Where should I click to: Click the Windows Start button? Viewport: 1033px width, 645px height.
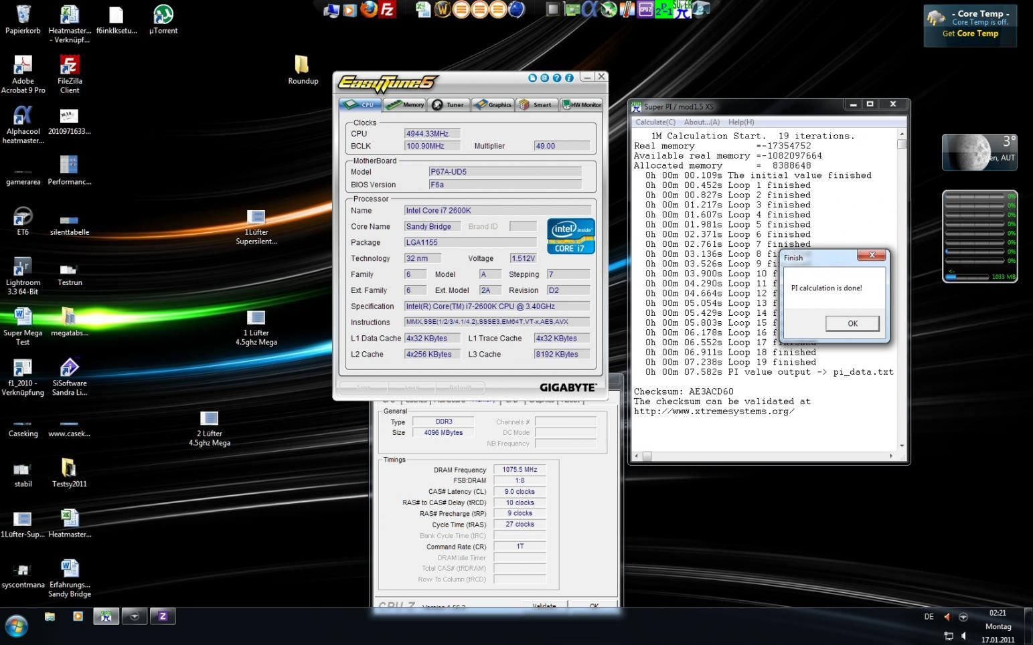point(15,627)
